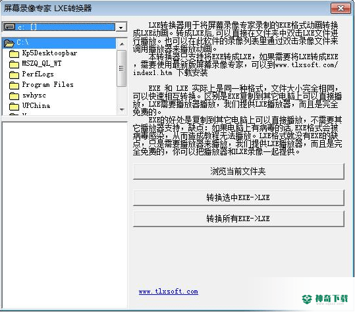Click the open folder icon beside C:\
Image resolution: width=355 pixels, height=312 pixels.
tap(9, 43)
